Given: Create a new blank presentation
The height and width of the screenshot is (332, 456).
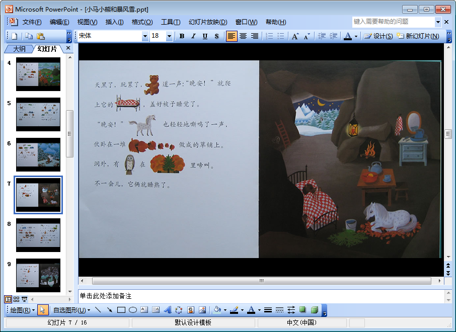Looking at the screenshot, I should (x=14, y=36).
